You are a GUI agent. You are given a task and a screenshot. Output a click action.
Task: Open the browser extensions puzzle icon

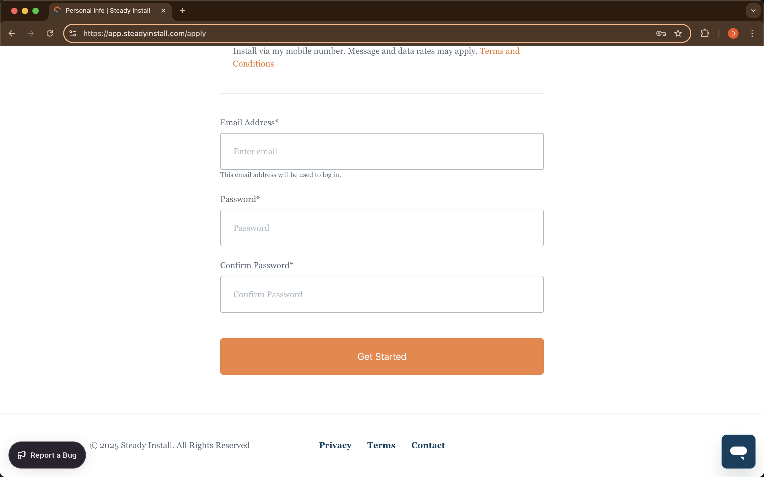705,33
